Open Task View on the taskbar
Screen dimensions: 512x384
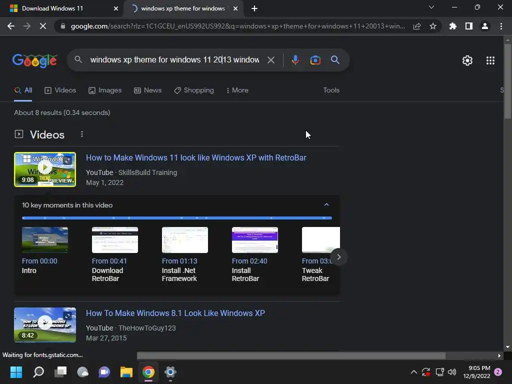60,372
